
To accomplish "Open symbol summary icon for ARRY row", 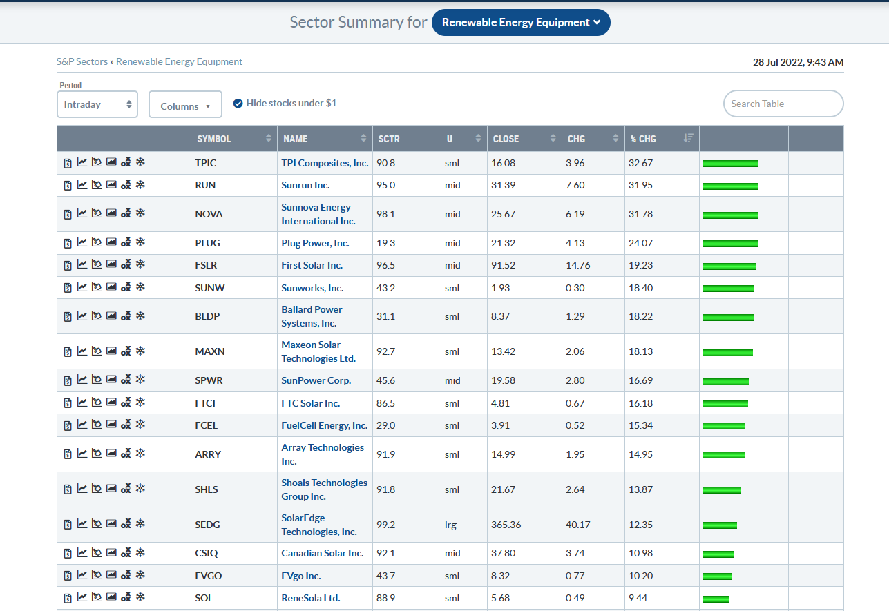I will [x=68, y=454].
